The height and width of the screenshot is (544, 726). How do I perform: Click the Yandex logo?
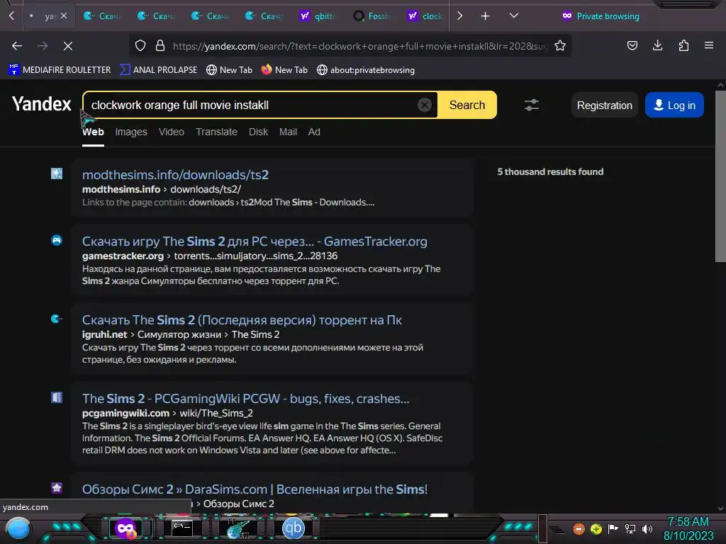click(x=42, y=104)
